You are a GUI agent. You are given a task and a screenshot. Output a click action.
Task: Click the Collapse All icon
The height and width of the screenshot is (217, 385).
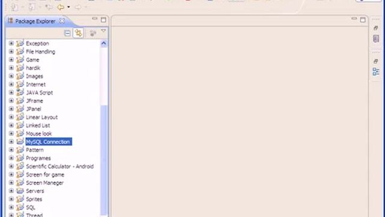(x=67, y=33)
